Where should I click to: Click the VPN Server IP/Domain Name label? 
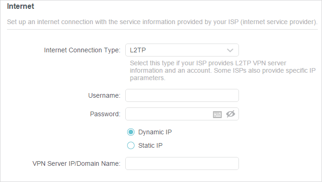tap(77, 163)
